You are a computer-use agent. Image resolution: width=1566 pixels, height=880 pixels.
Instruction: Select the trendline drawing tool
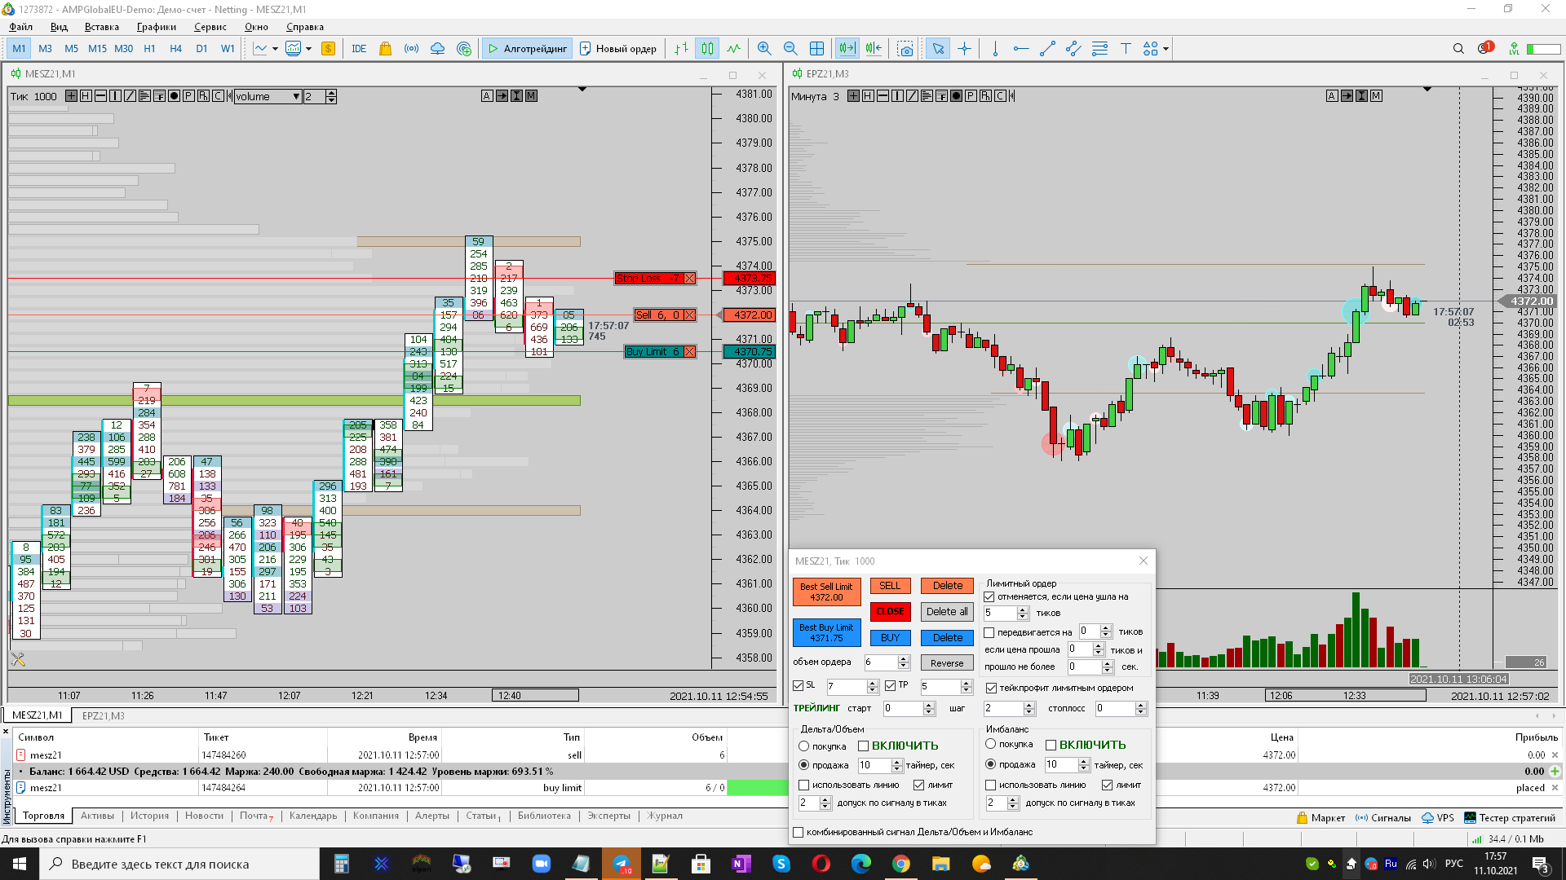1047,49
